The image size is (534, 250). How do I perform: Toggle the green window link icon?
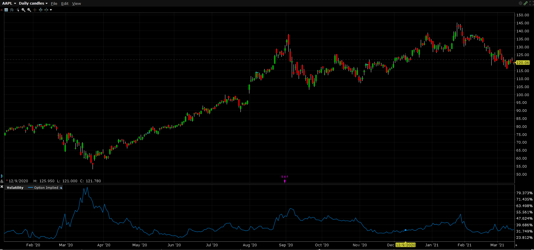tap(525, 3)
